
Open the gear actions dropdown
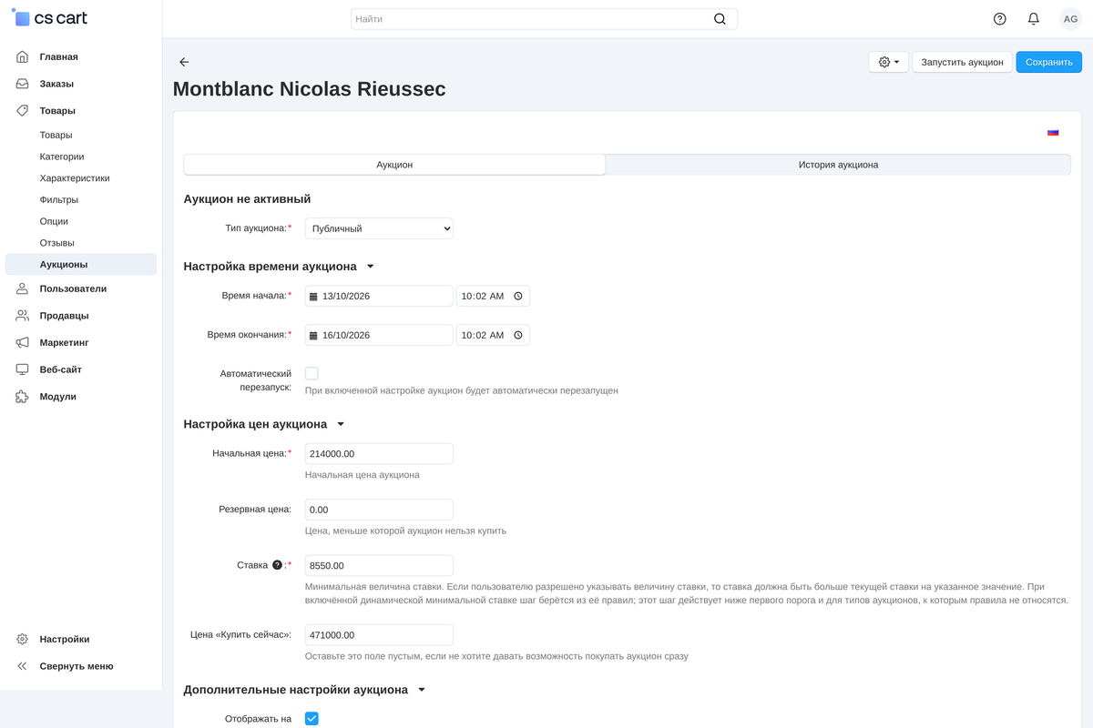tap(888, 62)
